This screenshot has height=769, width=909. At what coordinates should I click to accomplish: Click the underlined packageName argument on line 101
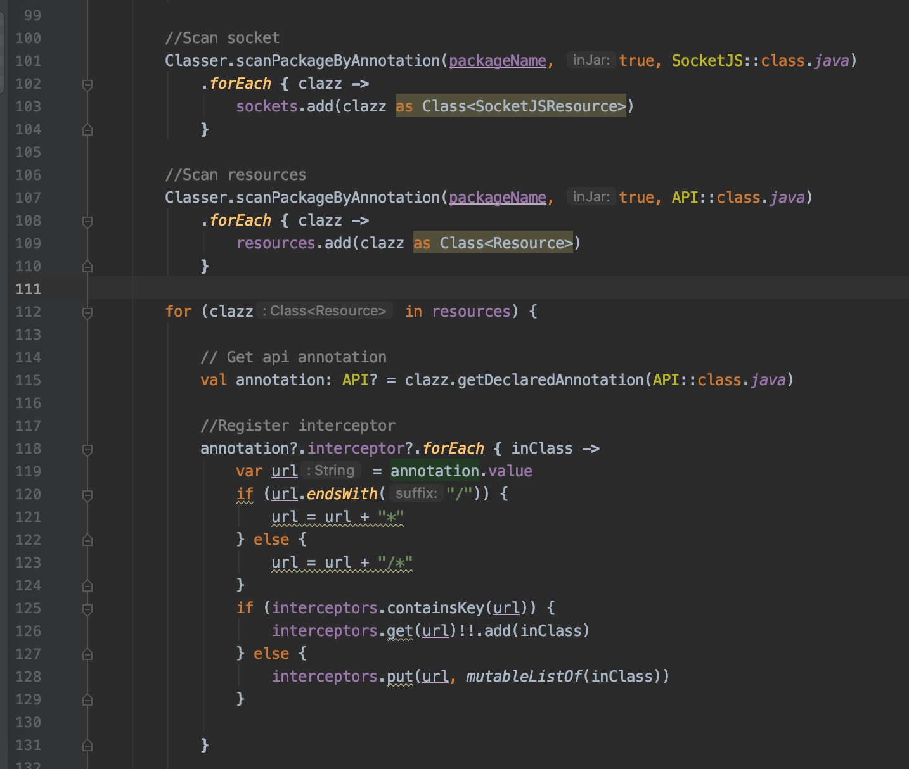497,60
